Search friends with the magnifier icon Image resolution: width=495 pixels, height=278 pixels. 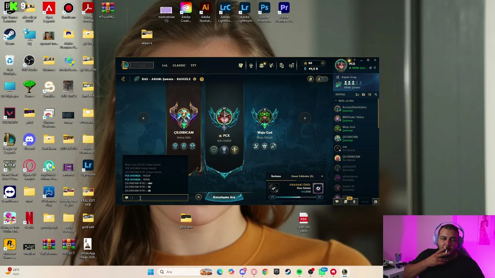point(376,95)
